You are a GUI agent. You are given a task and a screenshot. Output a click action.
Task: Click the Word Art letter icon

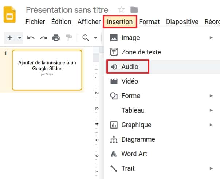pos(114,154)
